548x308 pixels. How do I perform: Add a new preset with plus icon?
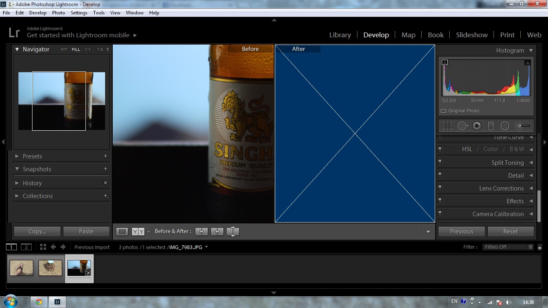click(106, 156)
